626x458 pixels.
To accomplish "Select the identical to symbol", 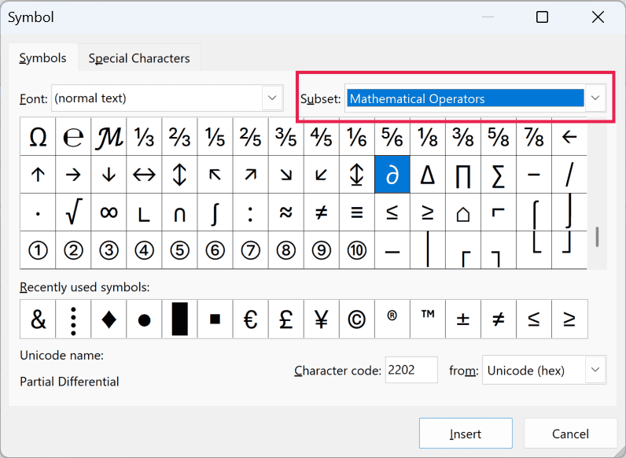I will [x=357, y=212].
